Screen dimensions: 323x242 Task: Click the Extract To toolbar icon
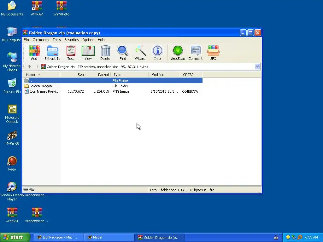click(53, 53)
